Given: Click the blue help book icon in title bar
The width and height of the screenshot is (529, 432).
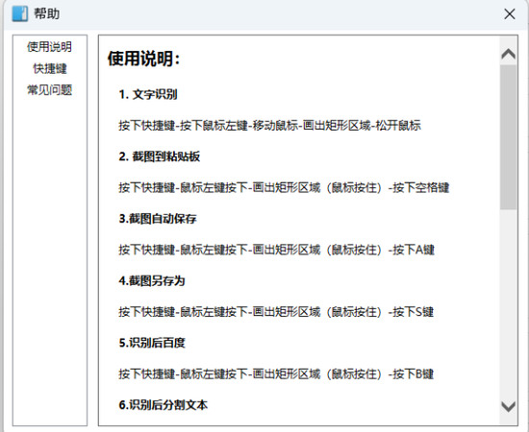Looking at the screenshot, I should click(x=19, y=13).
